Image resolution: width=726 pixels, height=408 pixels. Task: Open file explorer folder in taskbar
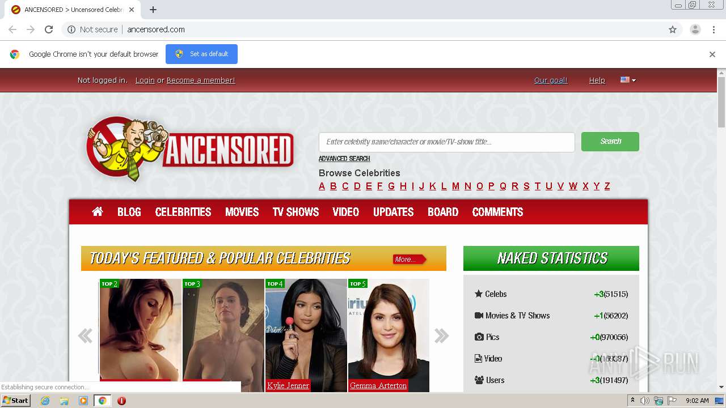pyautogui.click(x=64, y=401)
